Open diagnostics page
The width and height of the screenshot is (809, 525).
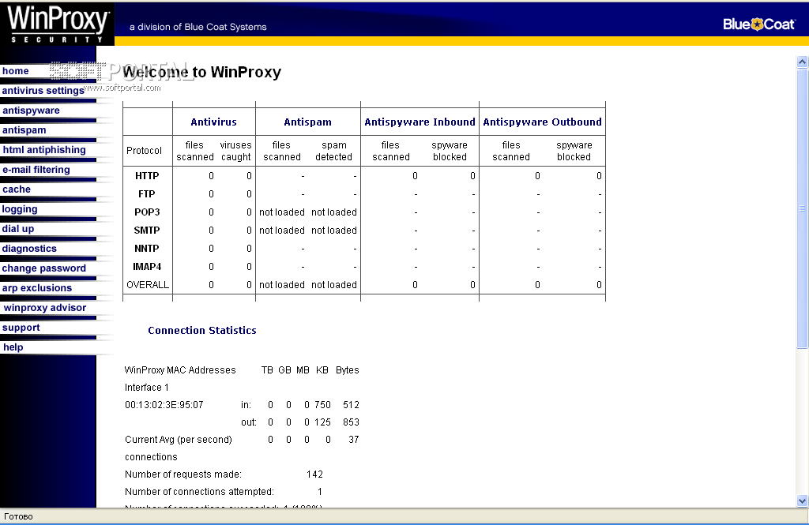point(29,249)
